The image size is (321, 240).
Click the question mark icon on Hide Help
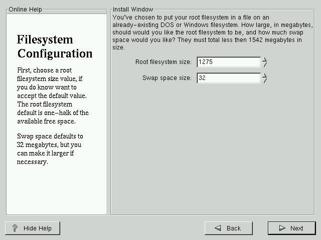click(x=15, y=228)
